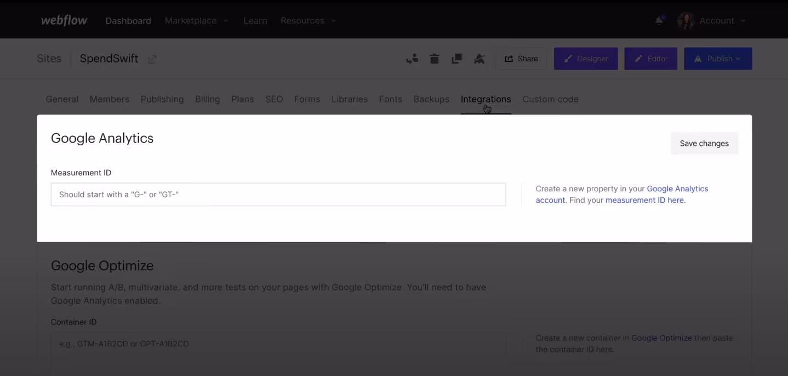Open the Marketplace dropdown menu

tap(197, 21)
